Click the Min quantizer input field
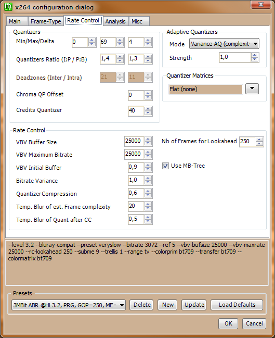 pyautogui.click(x=80, y=42)
